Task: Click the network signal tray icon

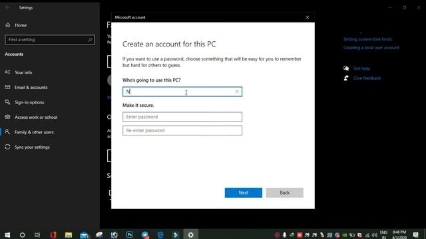Action: [x=367, y=235]
